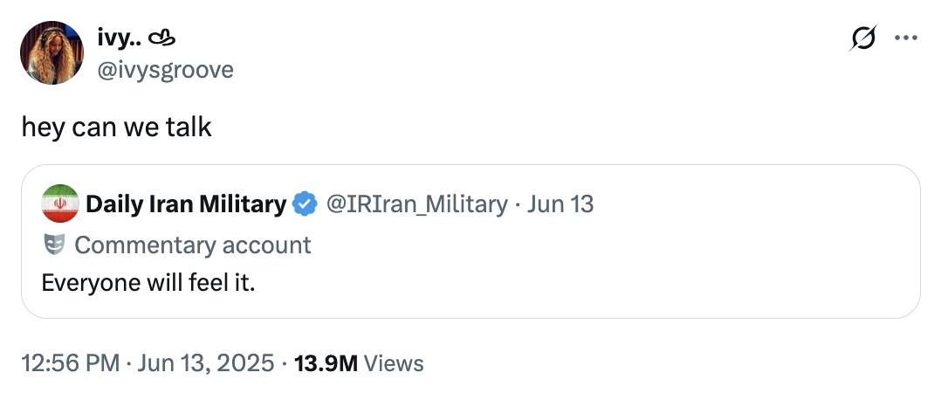Open the ivy.. display name
The width and height of the screenshot is (941, 400).
coord(120,39)
